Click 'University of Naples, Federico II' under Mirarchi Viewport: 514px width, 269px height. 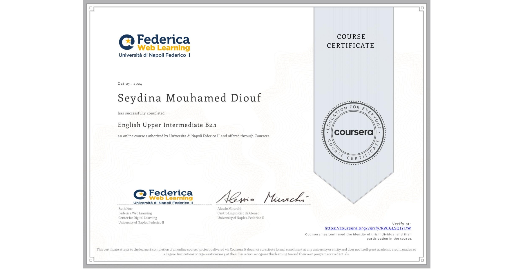tap(240, 218)
